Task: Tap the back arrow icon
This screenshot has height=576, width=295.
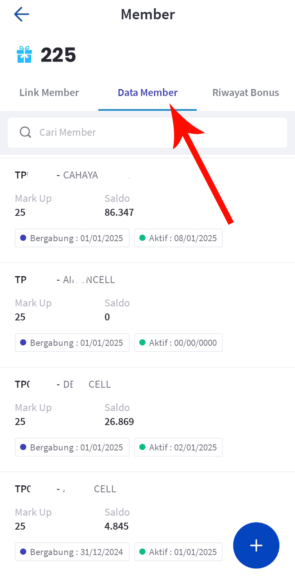Action: pyautogui.click(x=21, y=14)
